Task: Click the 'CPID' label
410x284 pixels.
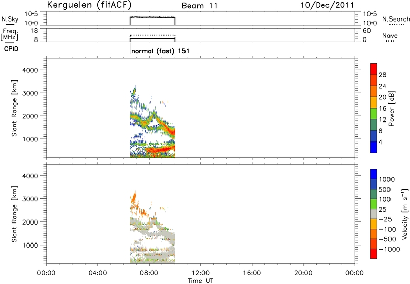Action: pyautogui.click(x=11, y=49)
